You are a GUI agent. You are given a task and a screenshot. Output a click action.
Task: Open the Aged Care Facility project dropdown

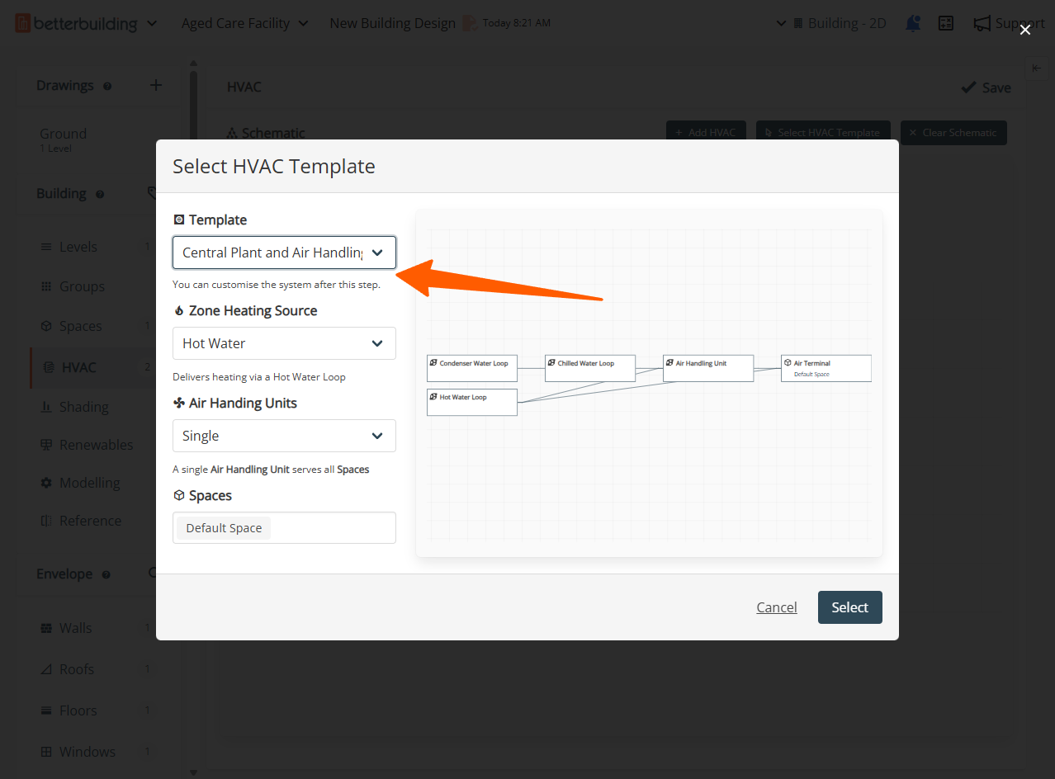(244, 23)
